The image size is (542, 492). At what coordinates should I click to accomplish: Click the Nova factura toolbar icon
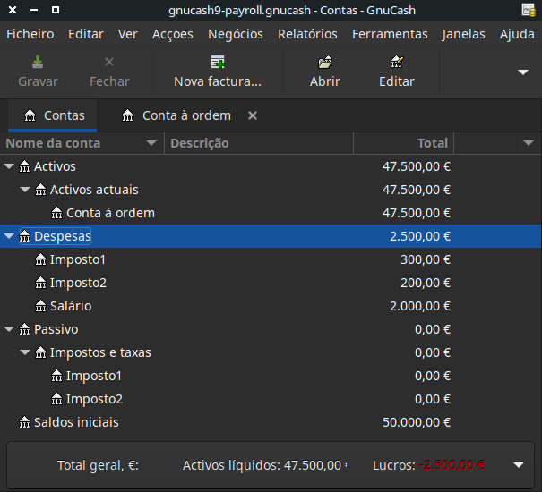point(217,63)
